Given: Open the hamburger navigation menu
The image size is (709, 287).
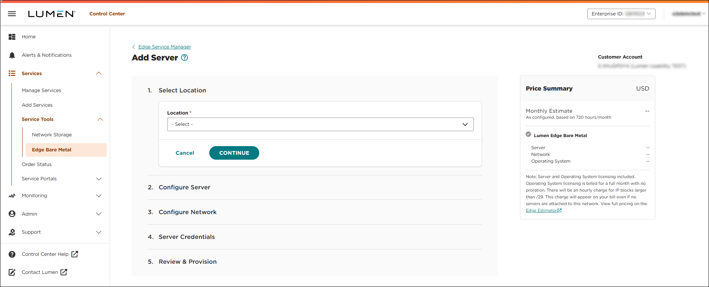Looking at the screenshot, I should 12,14.
